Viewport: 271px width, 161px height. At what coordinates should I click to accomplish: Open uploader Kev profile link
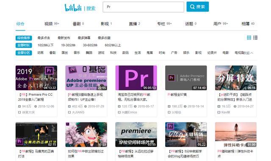click(x=226, y=112)
